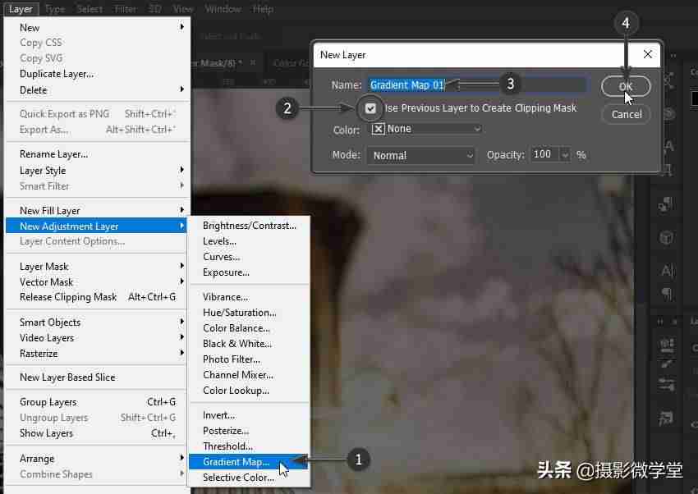The width and height of the screenshot is (698, 494).
Task: Expand the New submenu arrow in Layer menu
Action: coord(181,27)
